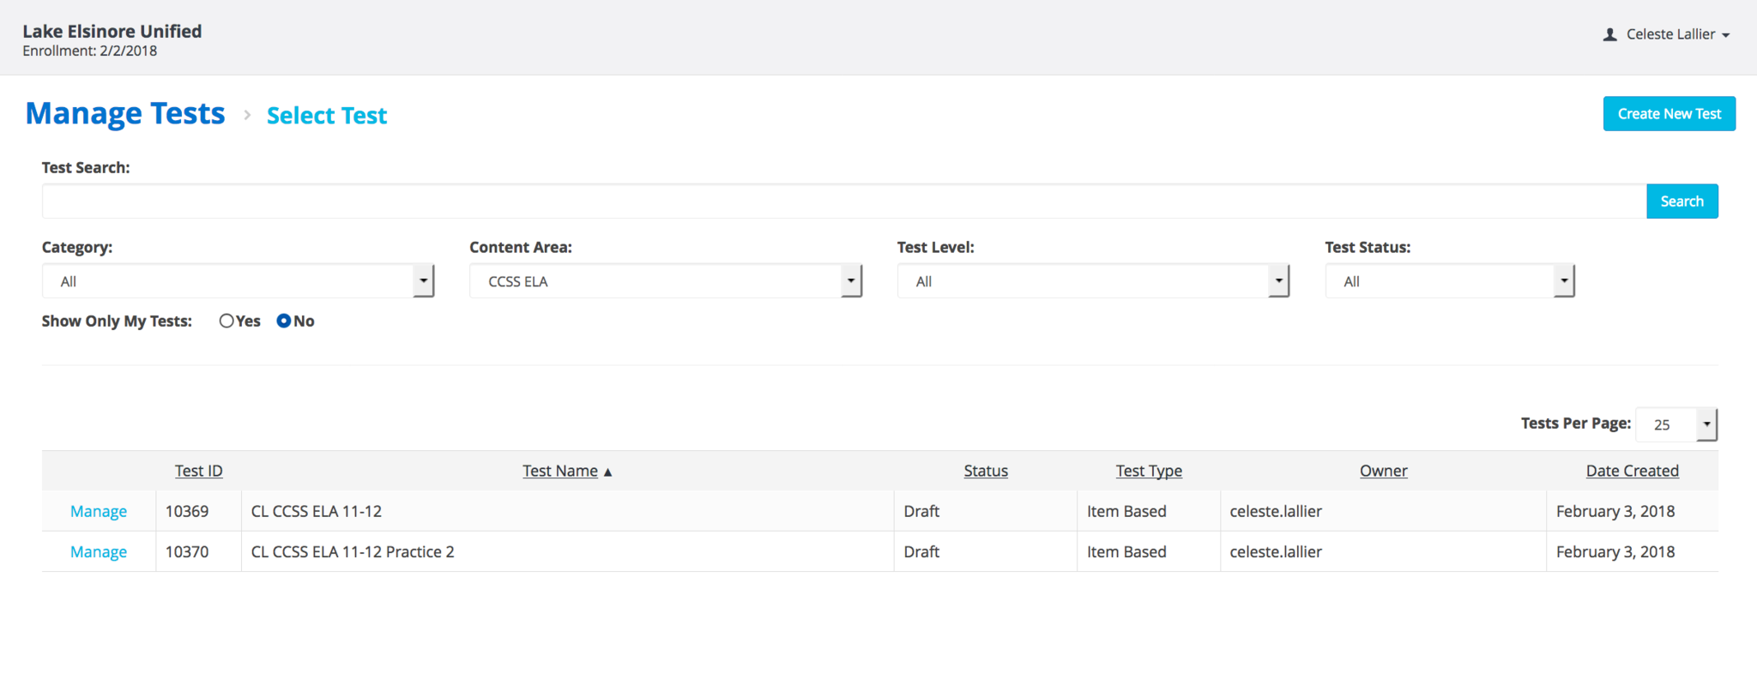Change the Tests Per Page dropdown
The width and height of the screenshot is (1757, 679).
1675,424
